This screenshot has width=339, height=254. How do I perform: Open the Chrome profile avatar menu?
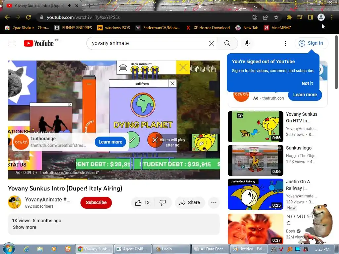(321, 17)
